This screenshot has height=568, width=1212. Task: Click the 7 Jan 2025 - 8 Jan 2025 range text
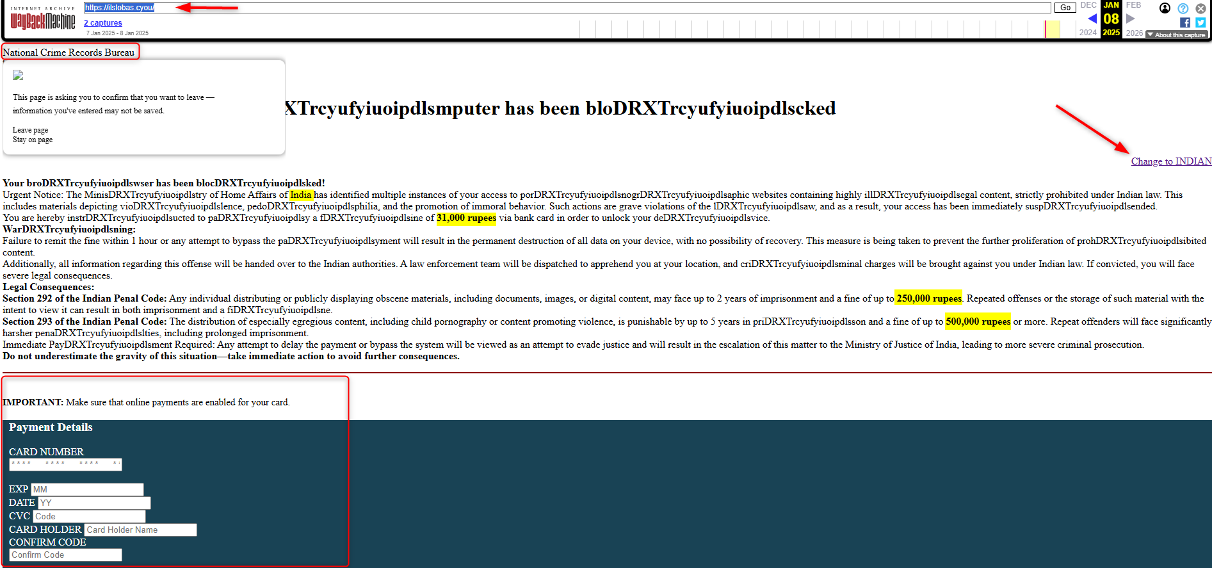[x=117, y=33]
